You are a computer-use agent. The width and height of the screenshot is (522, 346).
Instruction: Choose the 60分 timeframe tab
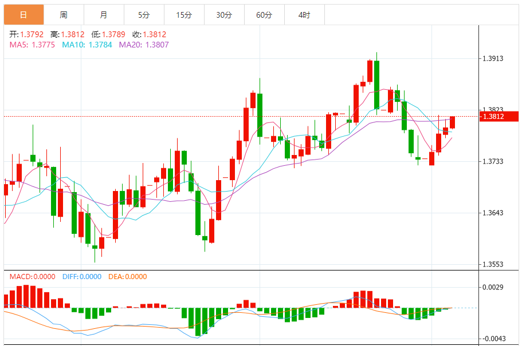pos(264,15)
